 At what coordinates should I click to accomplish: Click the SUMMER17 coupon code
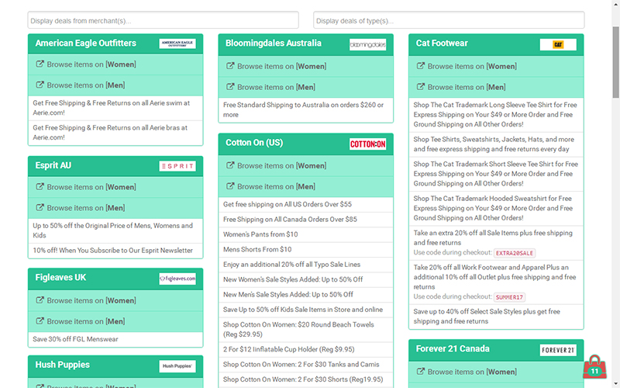tap(509, 297)
